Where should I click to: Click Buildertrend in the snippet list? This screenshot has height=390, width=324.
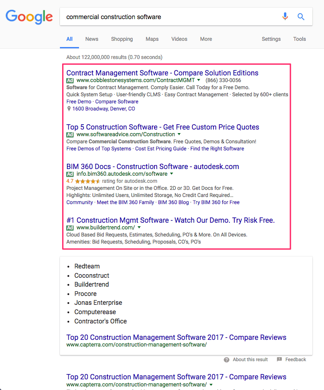pos(91,284)
